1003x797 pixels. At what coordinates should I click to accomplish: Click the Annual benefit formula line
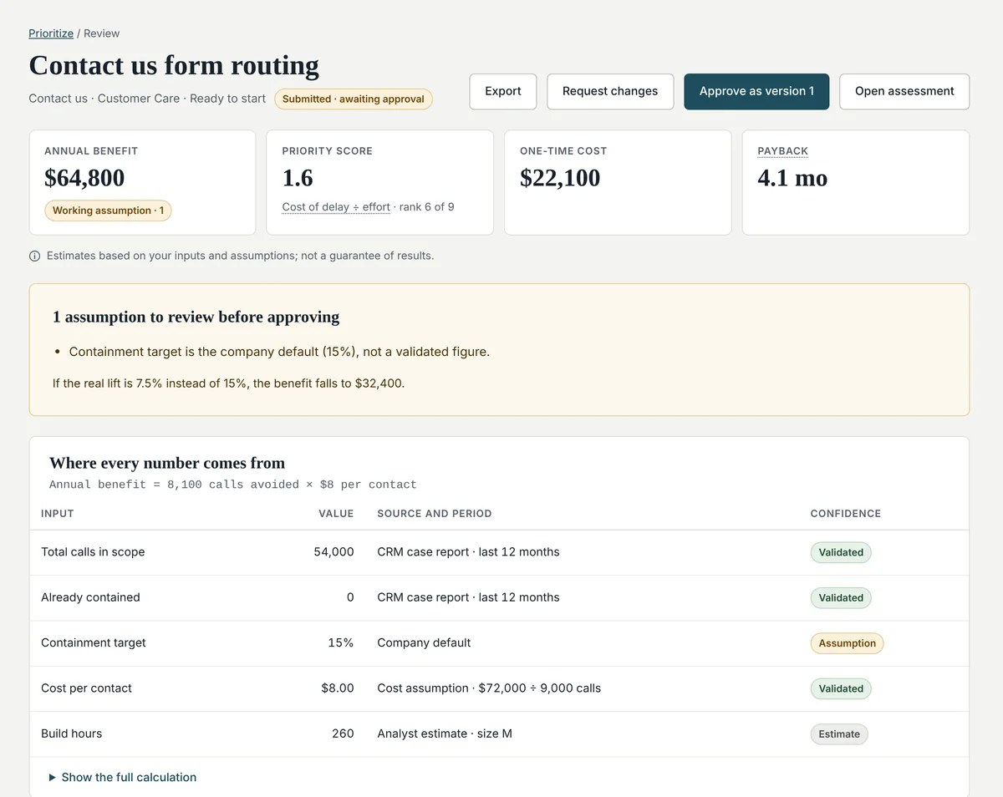coord(233,485)
